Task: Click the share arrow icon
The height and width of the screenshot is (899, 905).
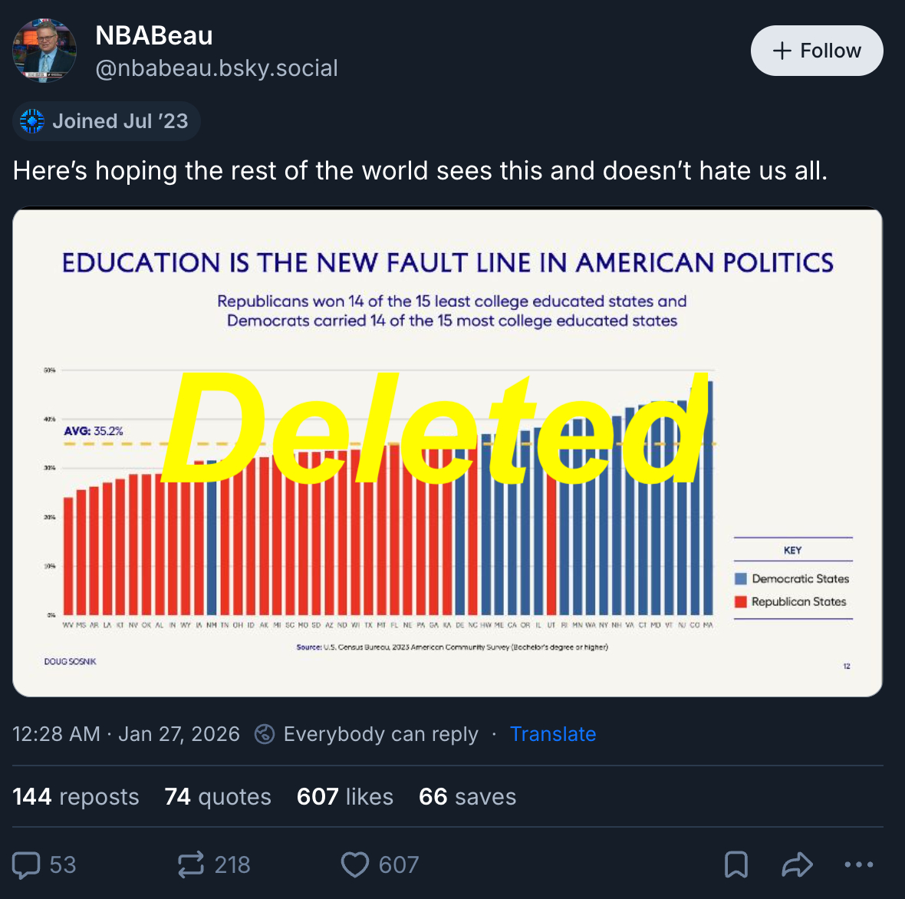Action: pos(797,864)
